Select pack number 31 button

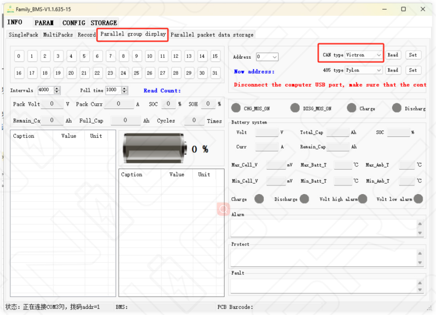[x=215, y=73]
